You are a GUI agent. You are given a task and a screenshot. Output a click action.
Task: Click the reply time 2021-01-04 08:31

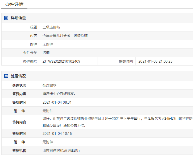pyautogui.click(x=57, y=102)
